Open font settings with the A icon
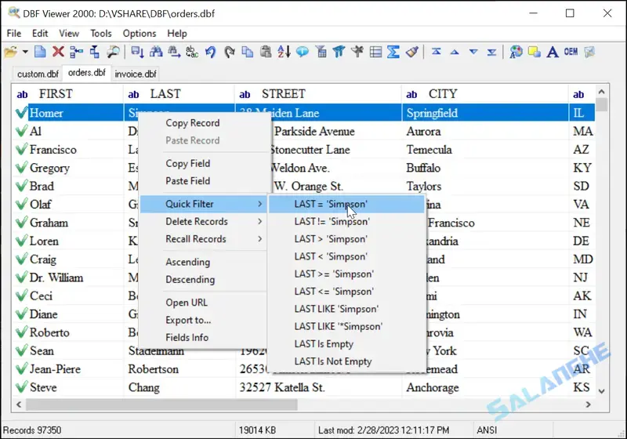The image size is (627, 439). point(553,52)
